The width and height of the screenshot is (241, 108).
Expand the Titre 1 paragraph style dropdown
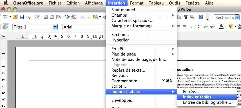(x=55, y=27)
